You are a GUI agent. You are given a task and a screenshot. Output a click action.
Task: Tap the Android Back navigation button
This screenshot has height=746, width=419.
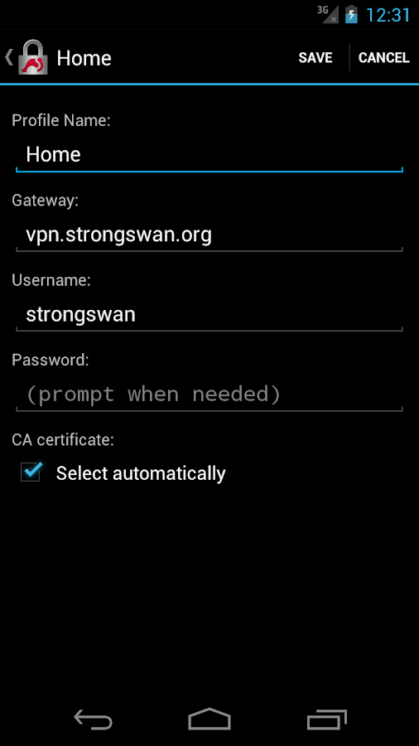coord(93,719)
